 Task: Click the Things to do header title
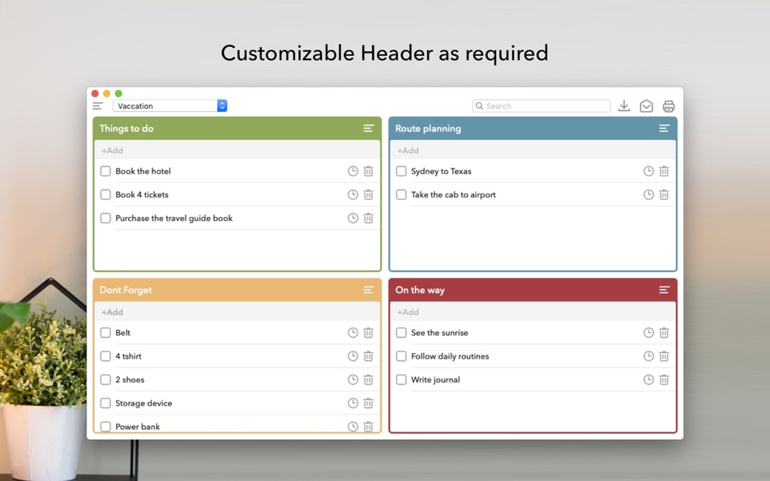(x=126, y=129)
